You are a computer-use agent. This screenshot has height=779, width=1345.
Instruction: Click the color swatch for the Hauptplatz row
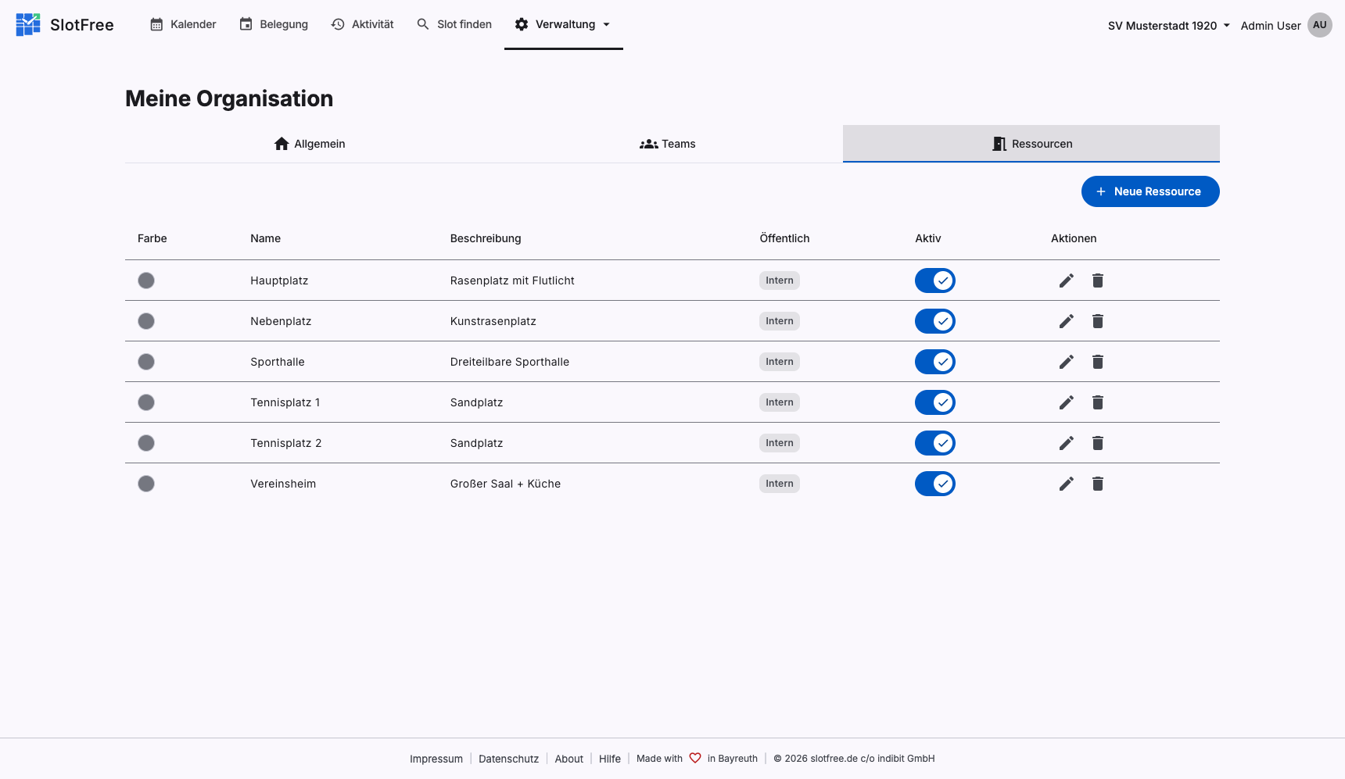(146, 281)
